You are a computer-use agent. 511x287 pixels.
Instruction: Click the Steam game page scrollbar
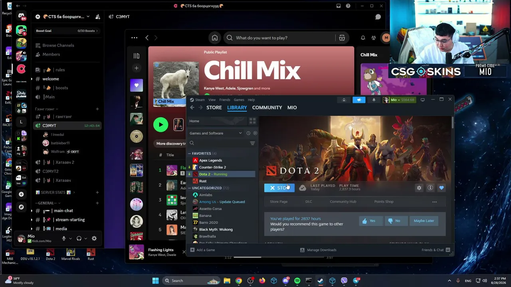coord(453,123)
